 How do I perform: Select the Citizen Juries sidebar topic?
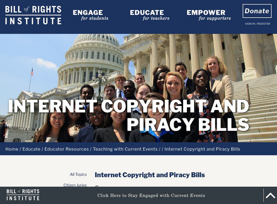click(x=75, y=185)
